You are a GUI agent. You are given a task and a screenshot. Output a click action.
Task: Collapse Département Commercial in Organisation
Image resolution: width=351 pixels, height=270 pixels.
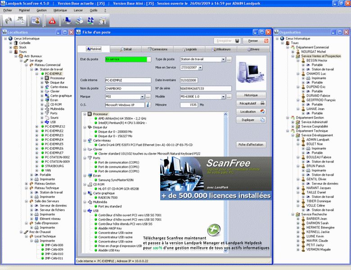click(x=288, y=47)
